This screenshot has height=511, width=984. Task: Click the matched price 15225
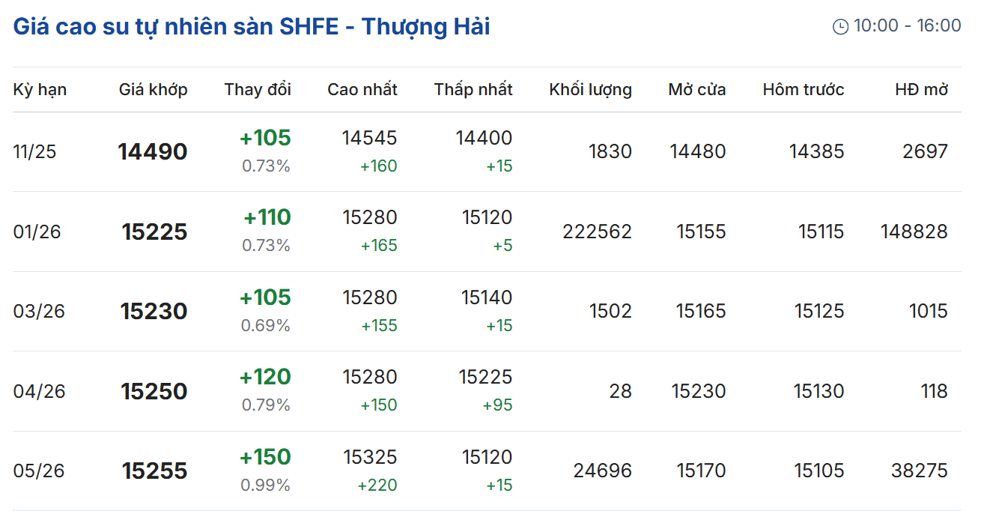(154, 232)
